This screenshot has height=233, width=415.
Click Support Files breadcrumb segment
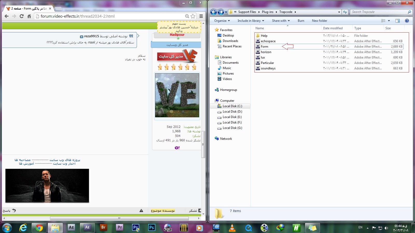(x=247, y=12)
